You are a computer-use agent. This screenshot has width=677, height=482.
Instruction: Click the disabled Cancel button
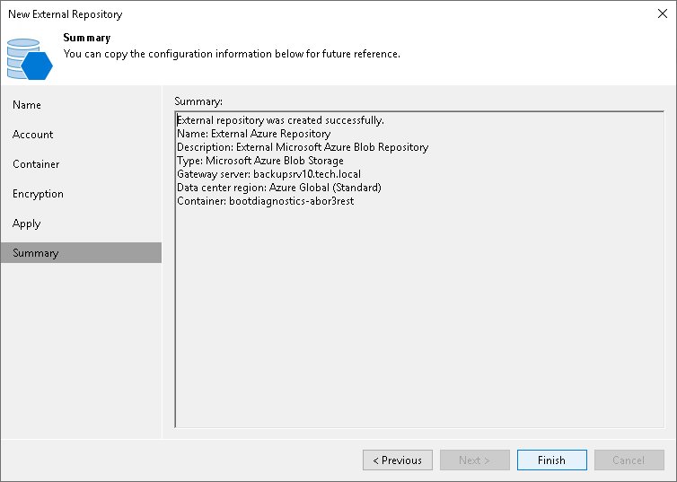[x=629, y=460]
